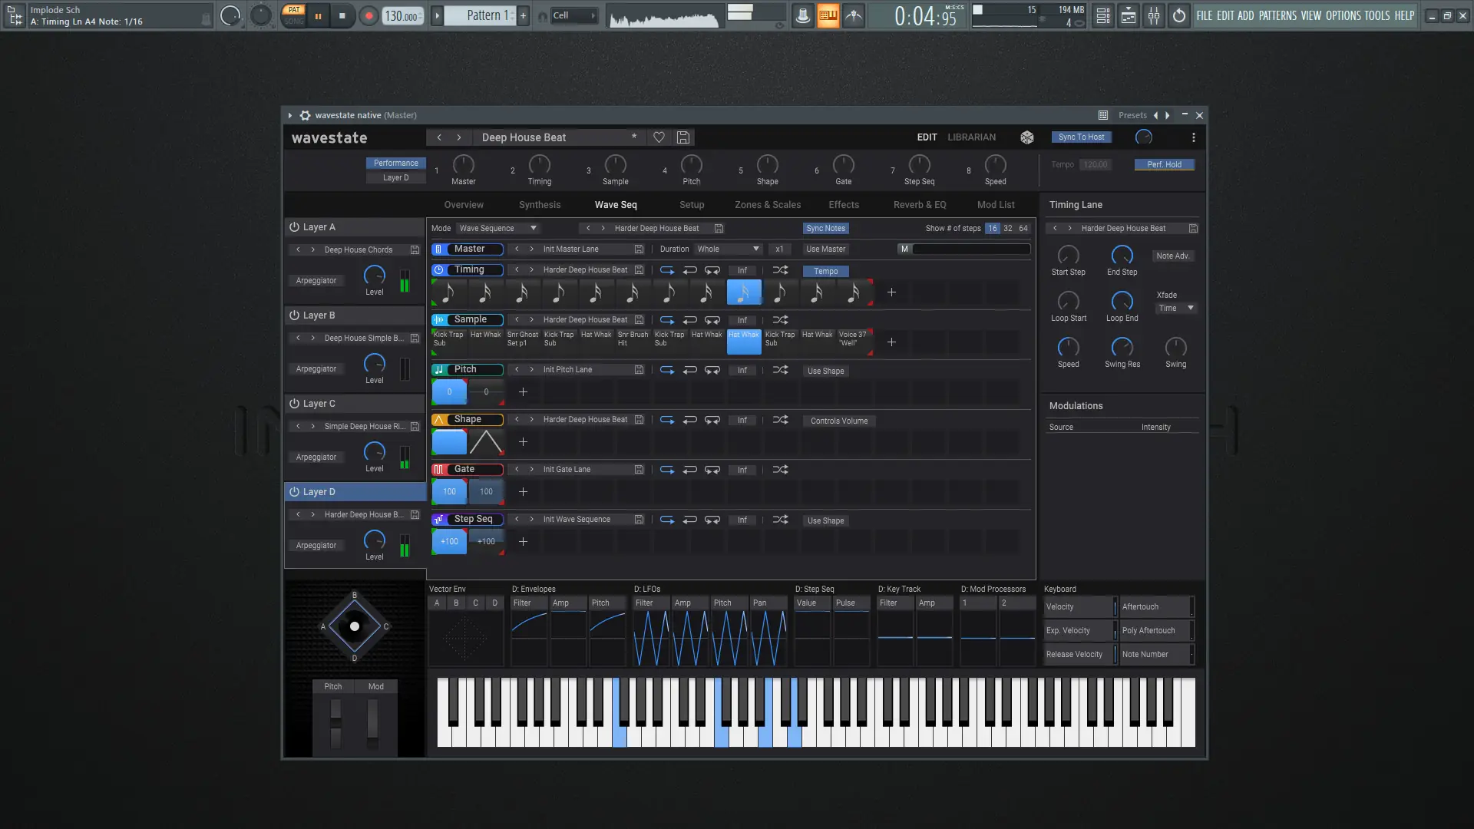The image size is (1474, 829).
Task: Open FL Studio mixer icon
Action: pyautogui.click(x=1154, y=15)
